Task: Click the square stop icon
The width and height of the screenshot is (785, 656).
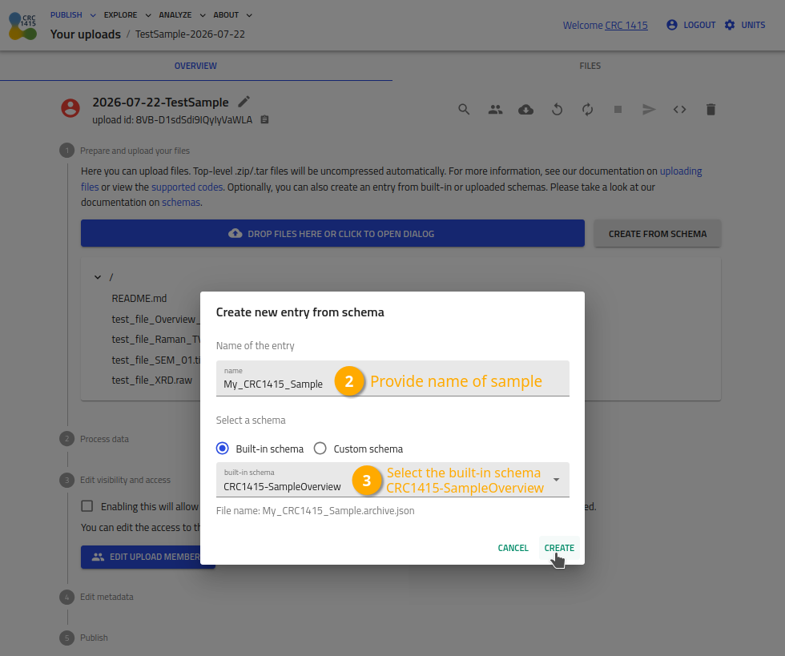Action: pyautogui.click(x=618, y=109)
